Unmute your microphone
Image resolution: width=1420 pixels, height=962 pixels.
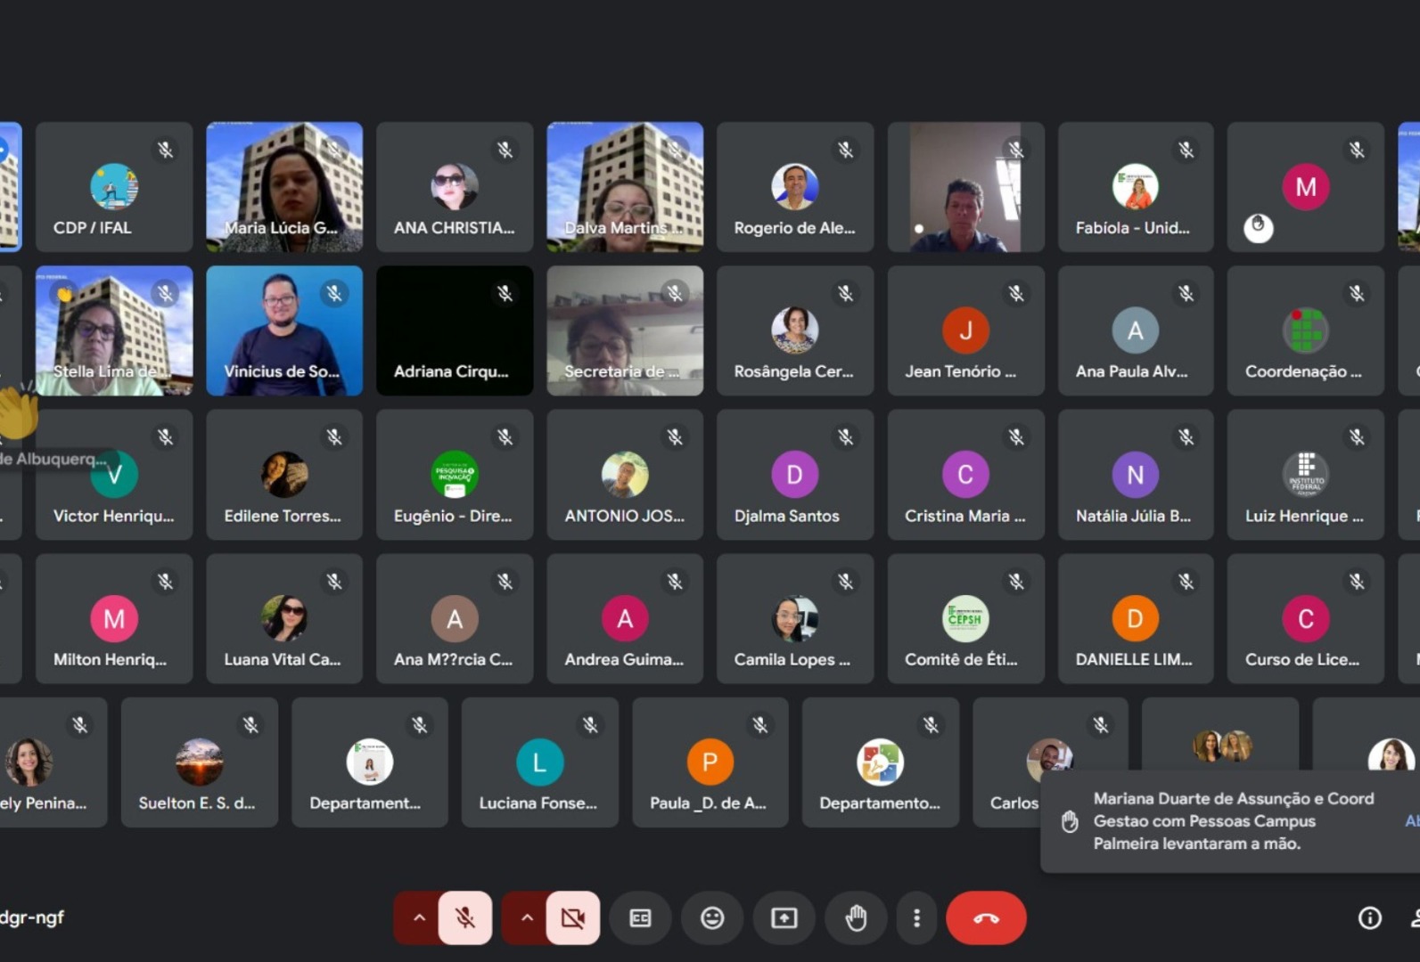click(464, 917)
